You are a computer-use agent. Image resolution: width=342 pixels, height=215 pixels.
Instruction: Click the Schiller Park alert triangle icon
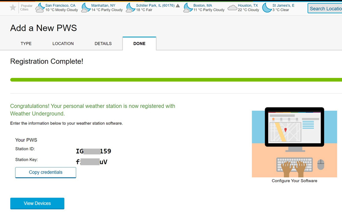[178, 6]
